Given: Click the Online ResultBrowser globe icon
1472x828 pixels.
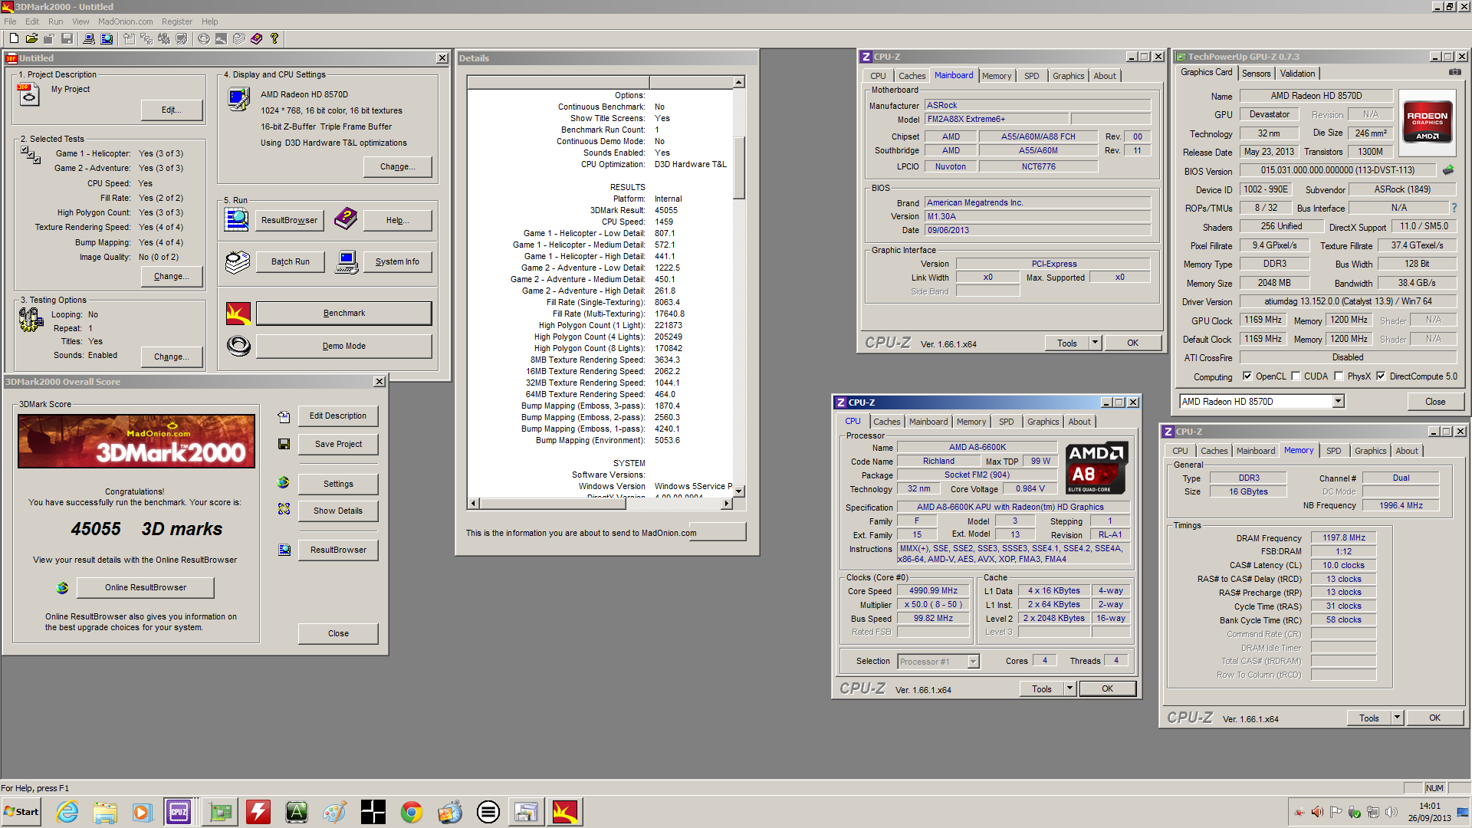Looking at the screenshot, I should click(x=63, y=588).
